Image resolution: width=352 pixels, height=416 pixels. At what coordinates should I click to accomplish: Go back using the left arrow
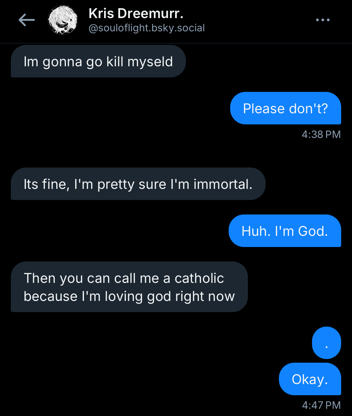click(26, 20)
